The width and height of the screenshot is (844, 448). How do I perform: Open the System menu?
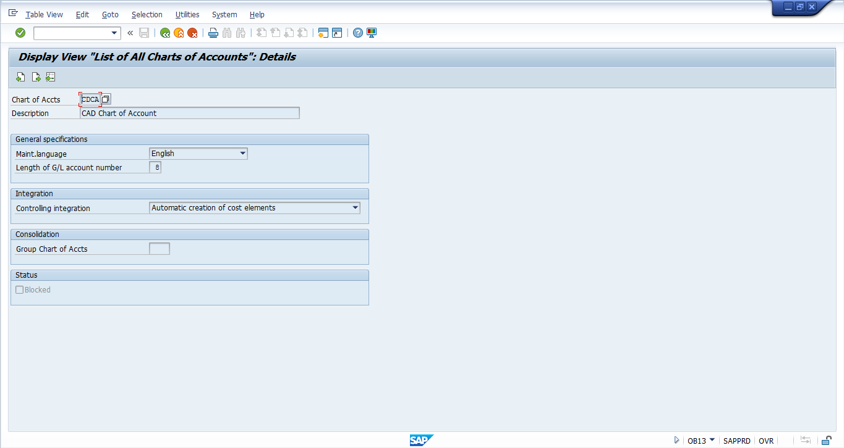click(224, 14)
